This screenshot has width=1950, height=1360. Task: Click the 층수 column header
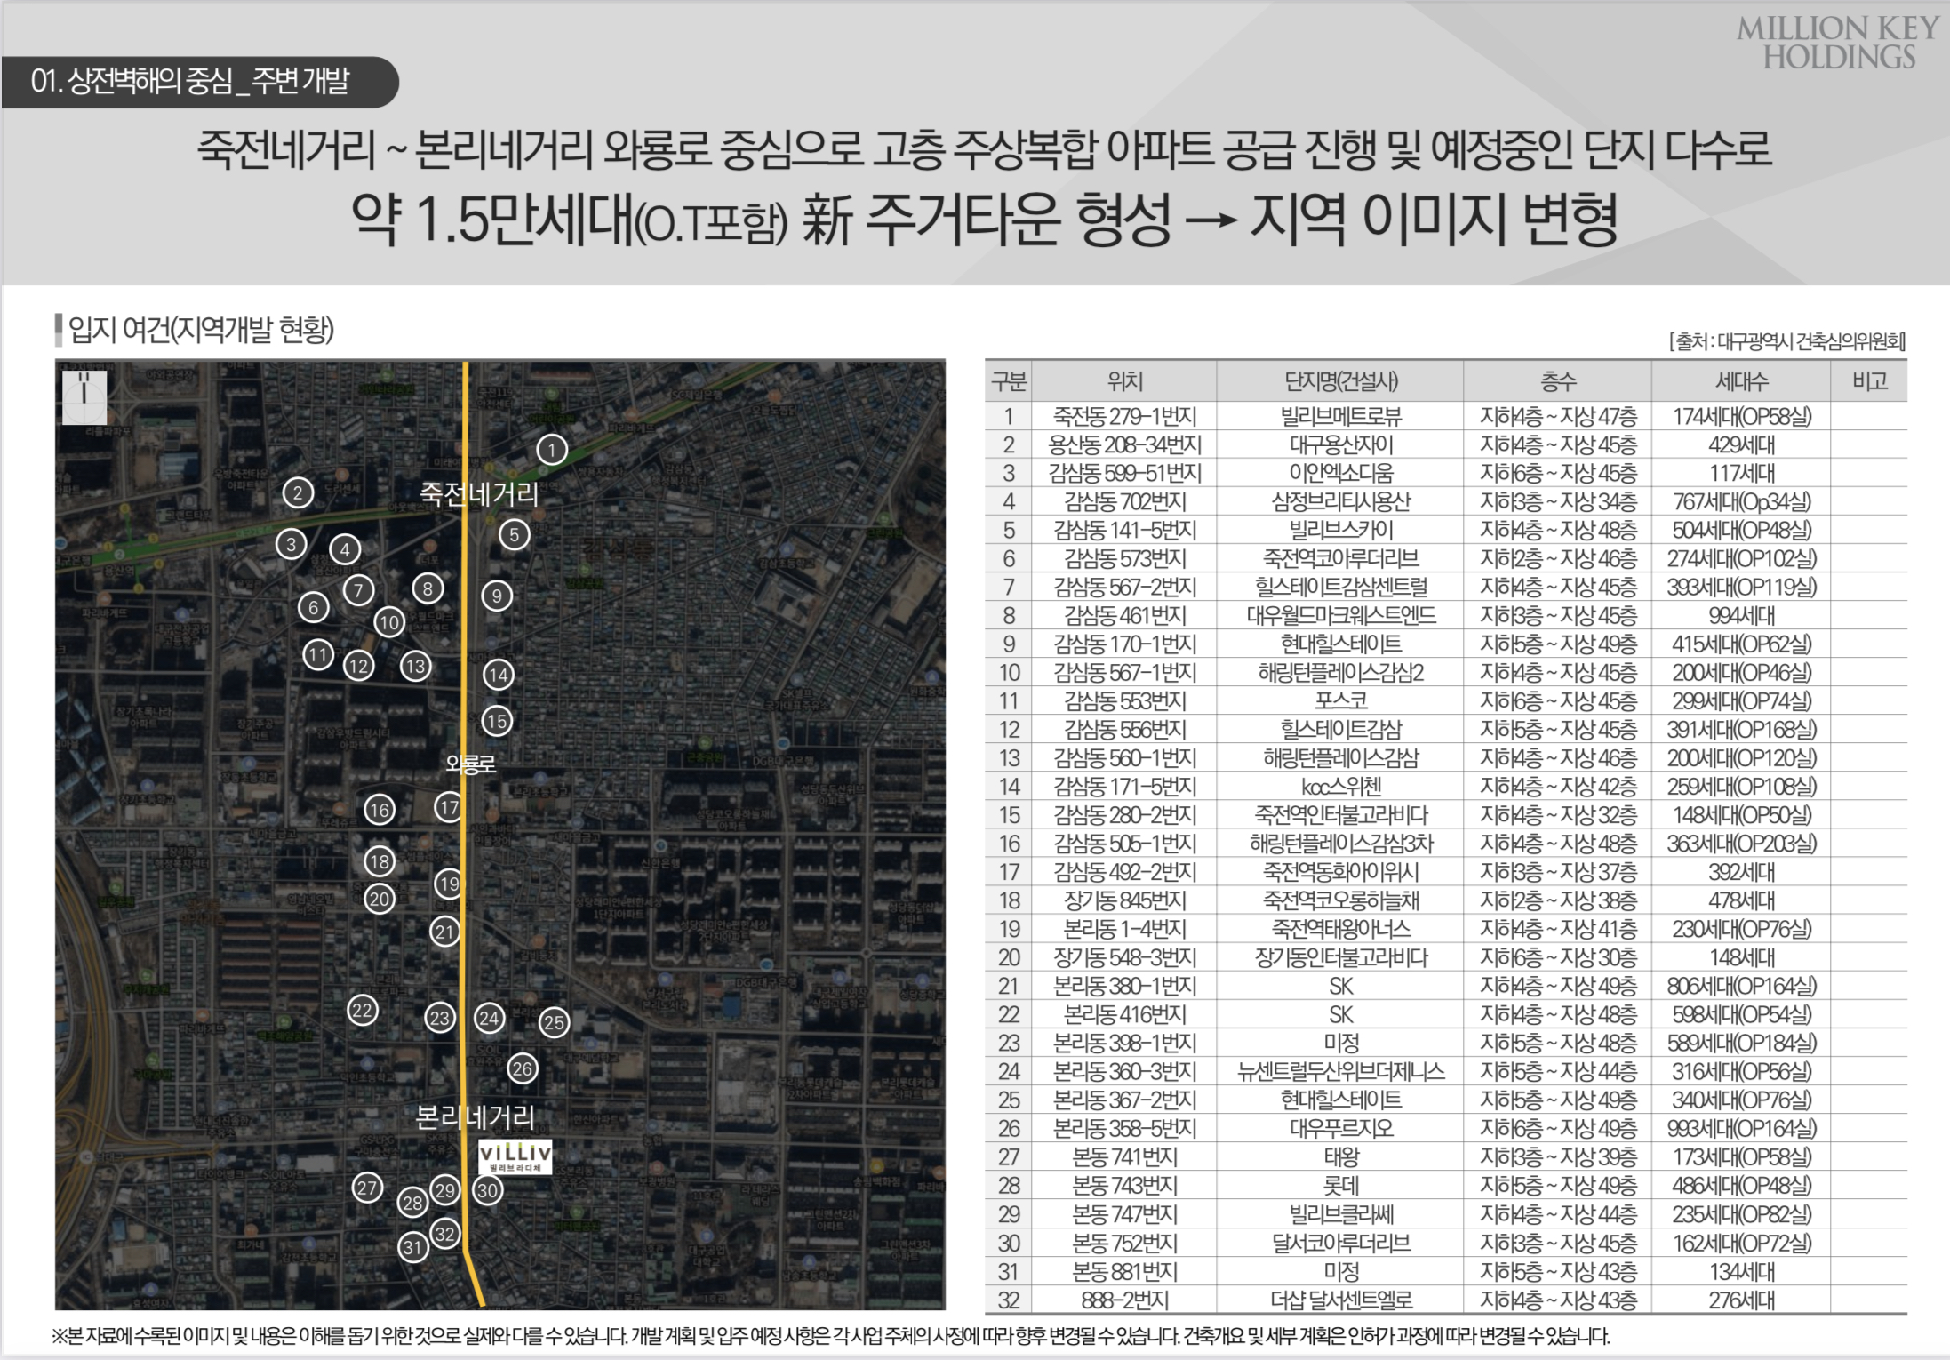pyautogui.click(x=1557, y=381)
